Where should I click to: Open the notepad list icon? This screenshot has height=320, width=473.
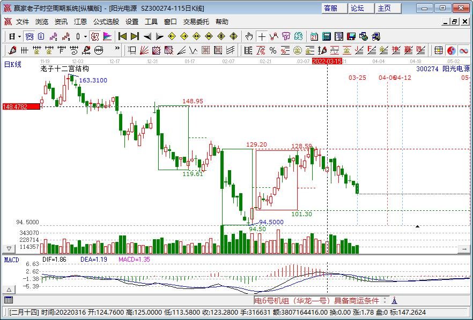(x=339, y=37)
